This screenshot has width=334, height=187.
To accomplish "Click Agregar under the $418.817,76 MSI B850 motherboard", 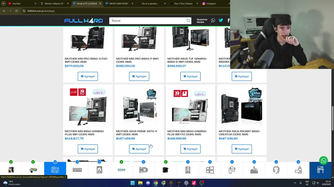I will point(88,149).
